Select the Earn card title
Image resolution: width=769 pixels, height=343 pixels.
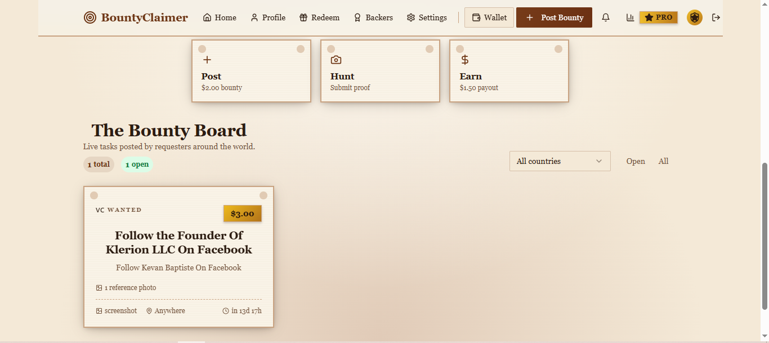pos(471,77)
